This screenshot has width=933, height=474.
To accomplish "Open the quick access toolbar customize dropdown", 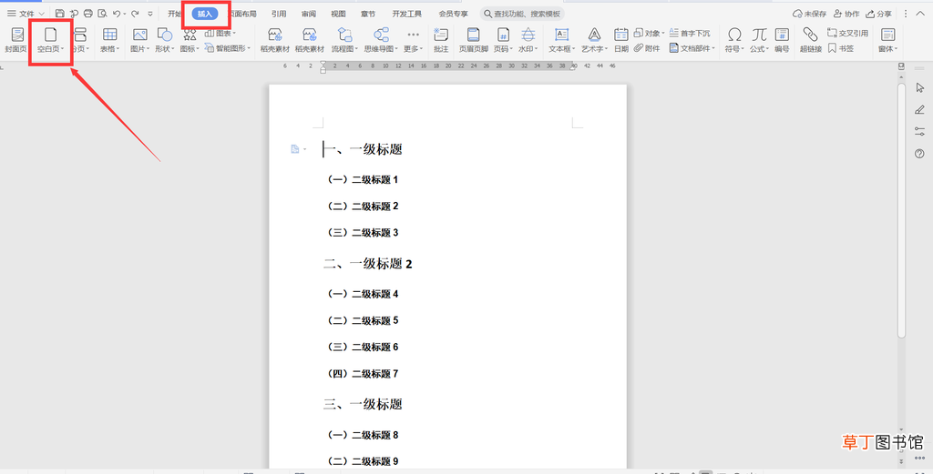I will 150,13.
